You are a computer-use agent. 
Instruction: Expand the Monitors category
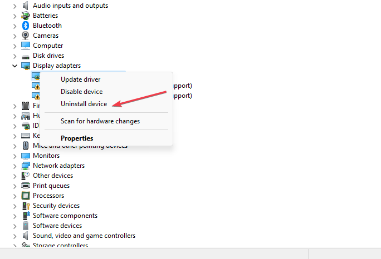tap(15, 156)
